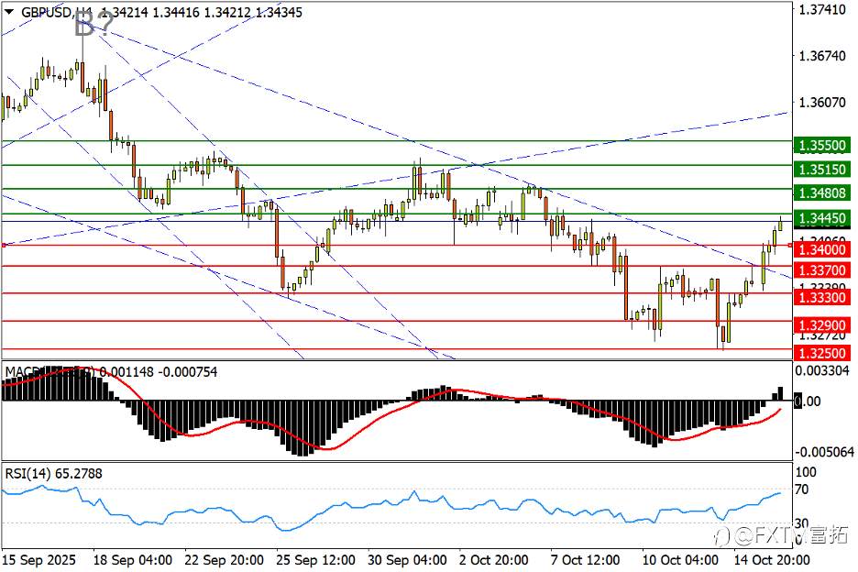Viewport: 858px width, 572px height.
Task: Click the 1.36740 price axis label
Action: (822, 56)
